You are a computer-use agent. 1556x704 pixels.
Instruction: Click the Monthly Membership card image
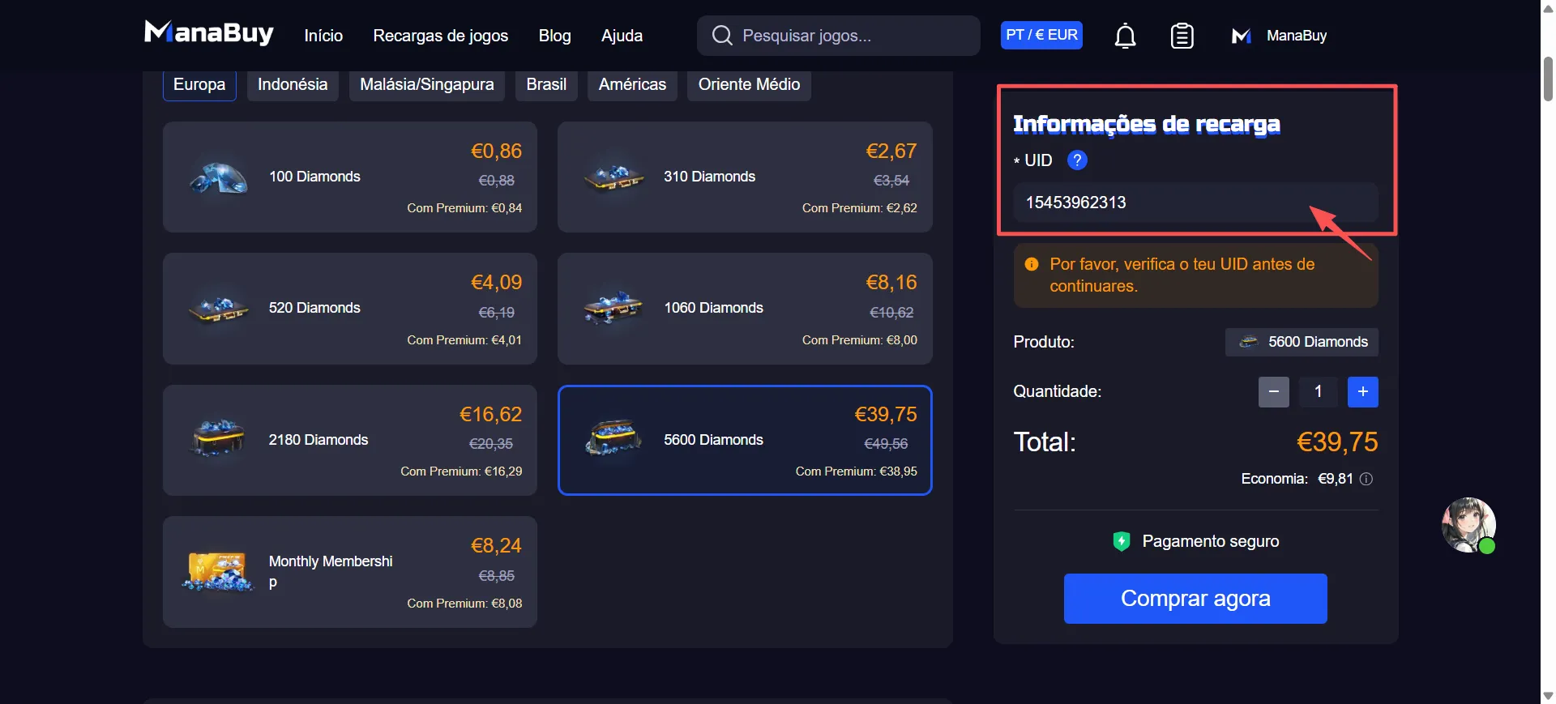(x=217, y=572)
